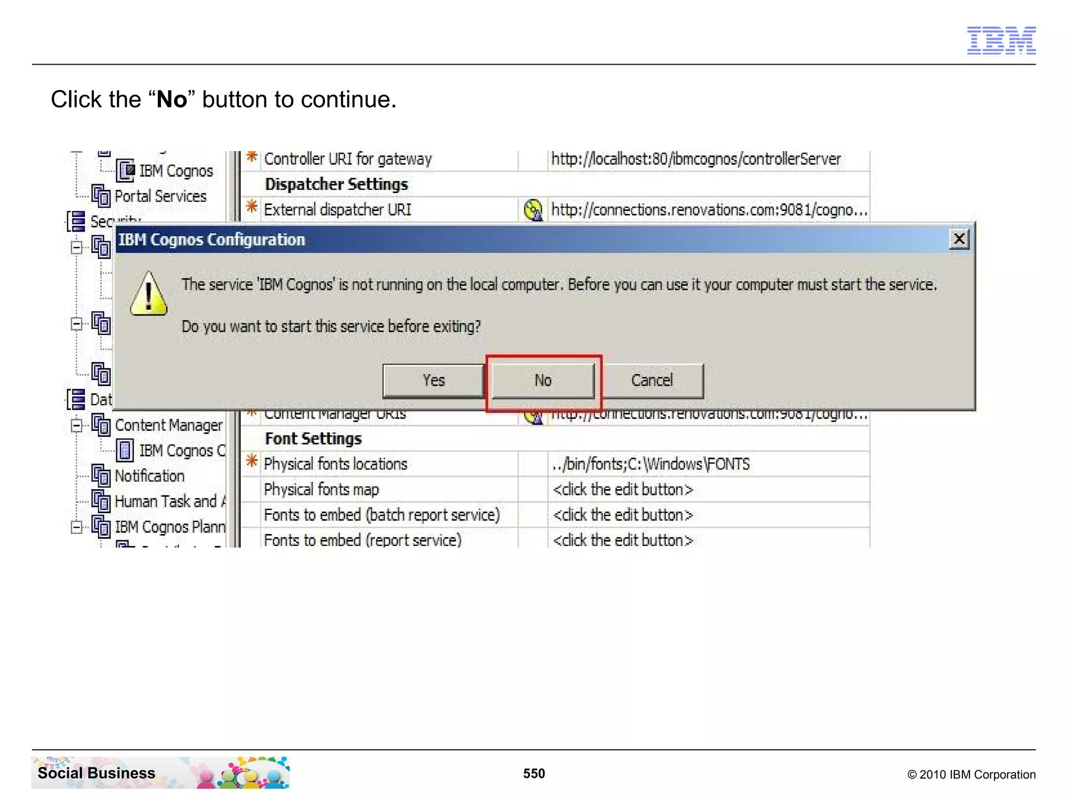Screen dimensions: 1068x801
Task: Click the connections.renovations.com dispatcher URI value
Action: pyautogui.click(x=709, y=210)
